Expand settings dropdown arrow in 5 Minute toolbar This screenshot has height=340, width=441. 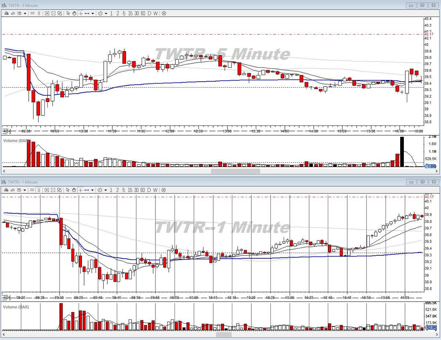click(x=25, y=13)
